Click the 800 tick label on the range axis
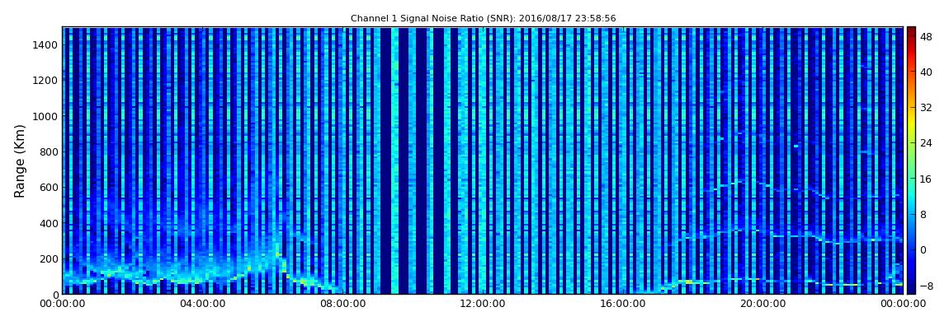The image size is (949, 335). 49,151
